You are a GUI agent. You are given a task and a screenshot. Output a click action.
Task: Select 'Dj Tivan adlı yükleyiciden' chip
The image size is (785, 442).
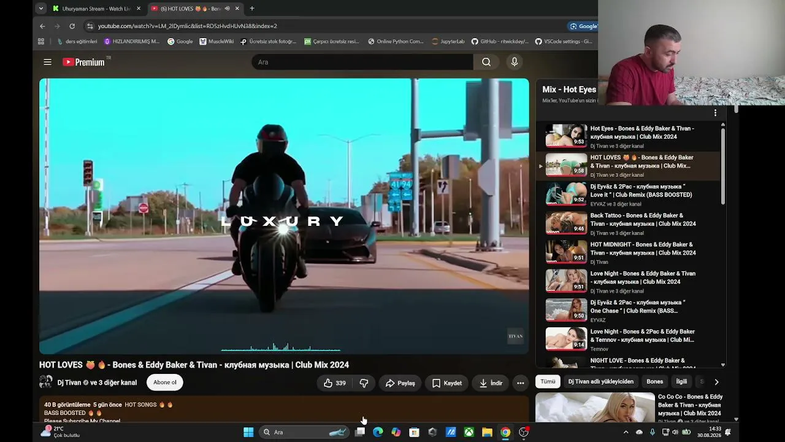coord(600,381)
